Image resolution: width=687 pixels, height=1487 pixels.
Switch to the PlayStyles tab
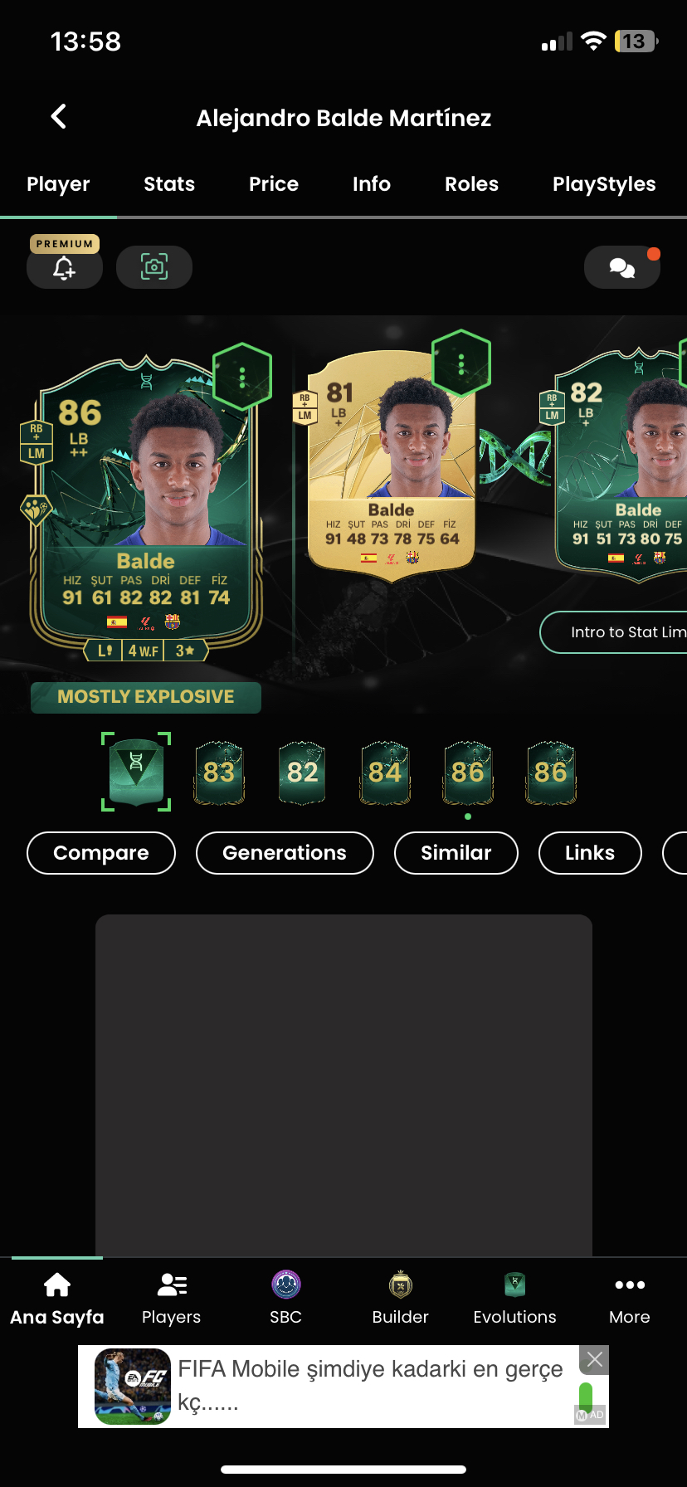point(604,184)
